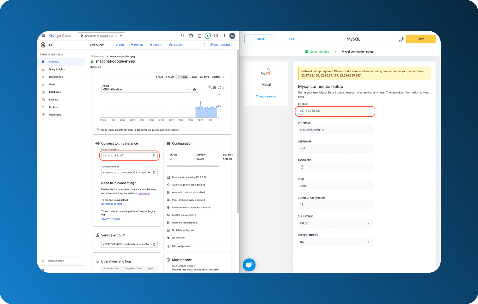Image resolution: width=478 pixels, height=304 pixels.
Task: Click Edit configuration link
Action: 181,246
